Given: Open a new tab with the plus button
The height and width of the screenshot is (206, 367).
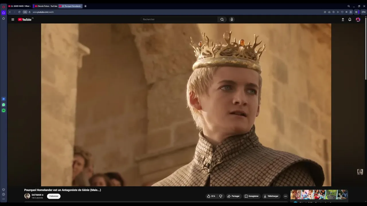Looking at the screenshot, I should (x=85, y=6).
